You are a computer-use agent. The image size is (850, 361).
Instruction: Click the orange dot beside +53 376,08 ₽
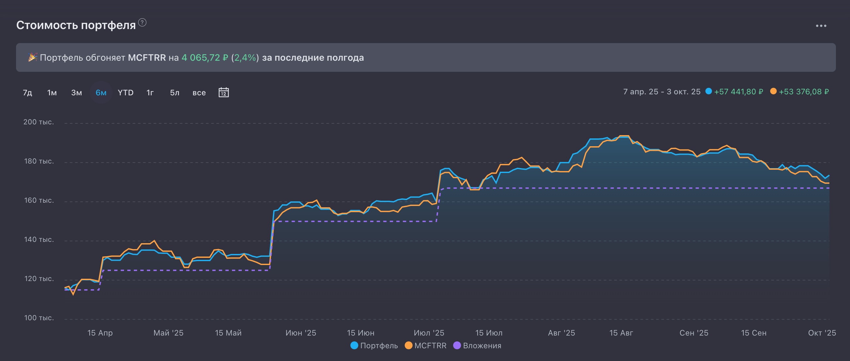(x=773, y=91)
